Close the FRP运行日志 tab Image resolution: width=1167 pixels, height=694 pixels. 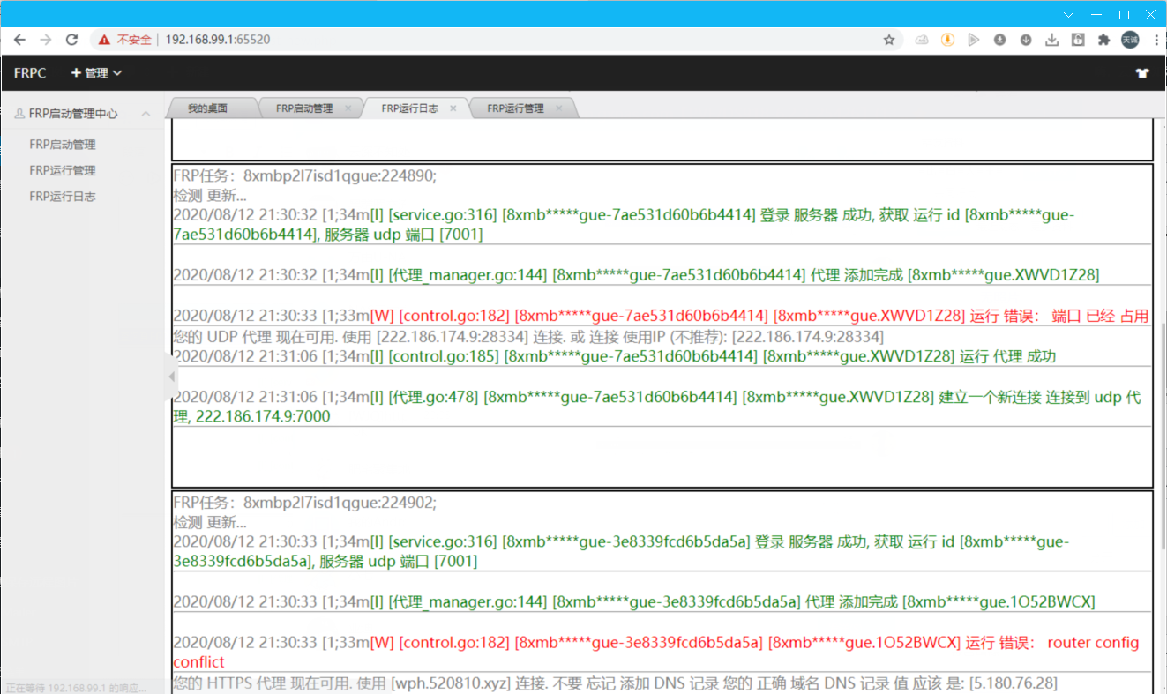pos(453,108)
